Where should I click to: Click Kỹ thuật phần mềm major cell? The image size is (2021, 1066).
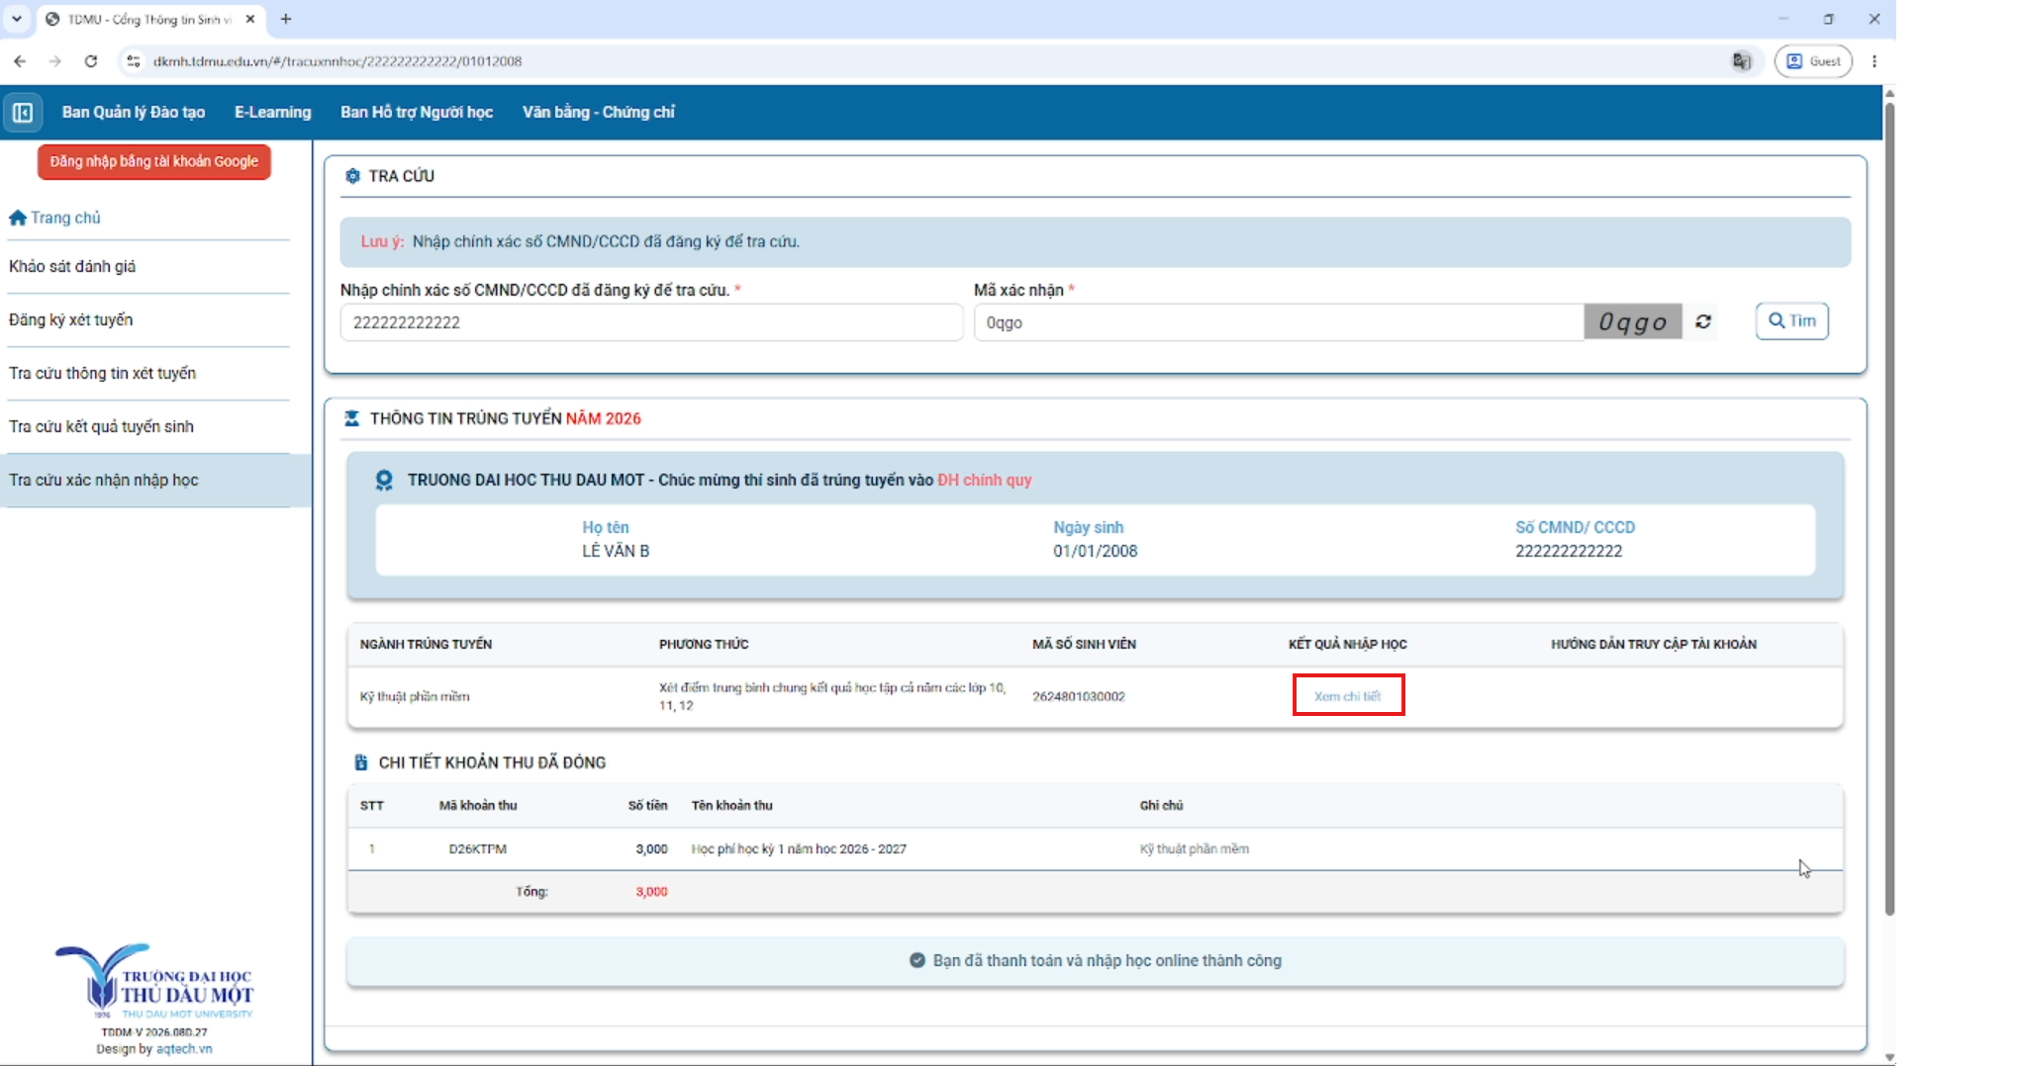coord(415,696)
